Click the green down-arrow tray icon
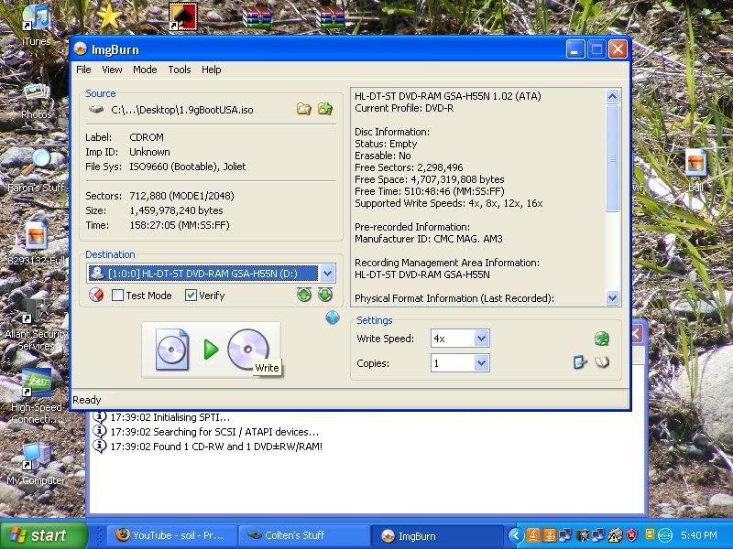Screen dimensions: 733x549 [325, 295]
